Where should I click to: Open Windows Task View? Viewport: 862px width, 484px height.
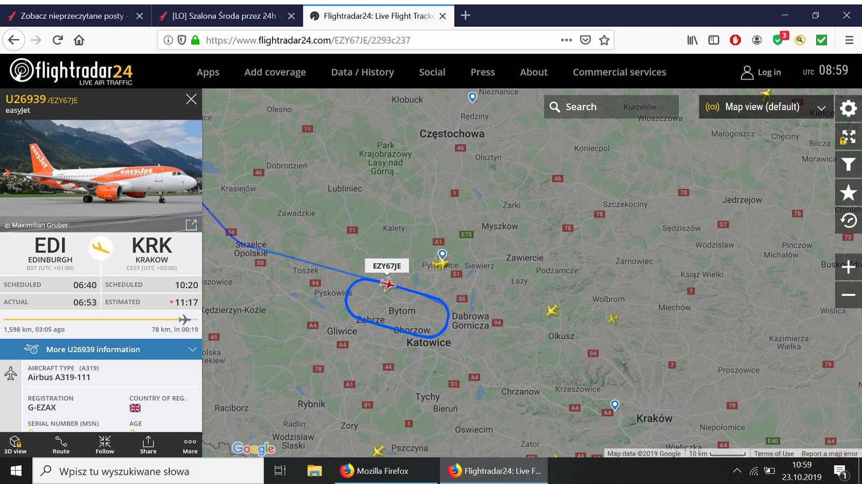pos(280,471)
